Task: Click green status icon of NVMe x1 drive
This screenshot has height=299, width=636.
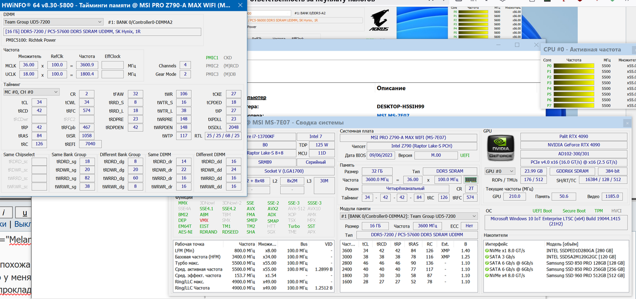Action: (488, 251)
